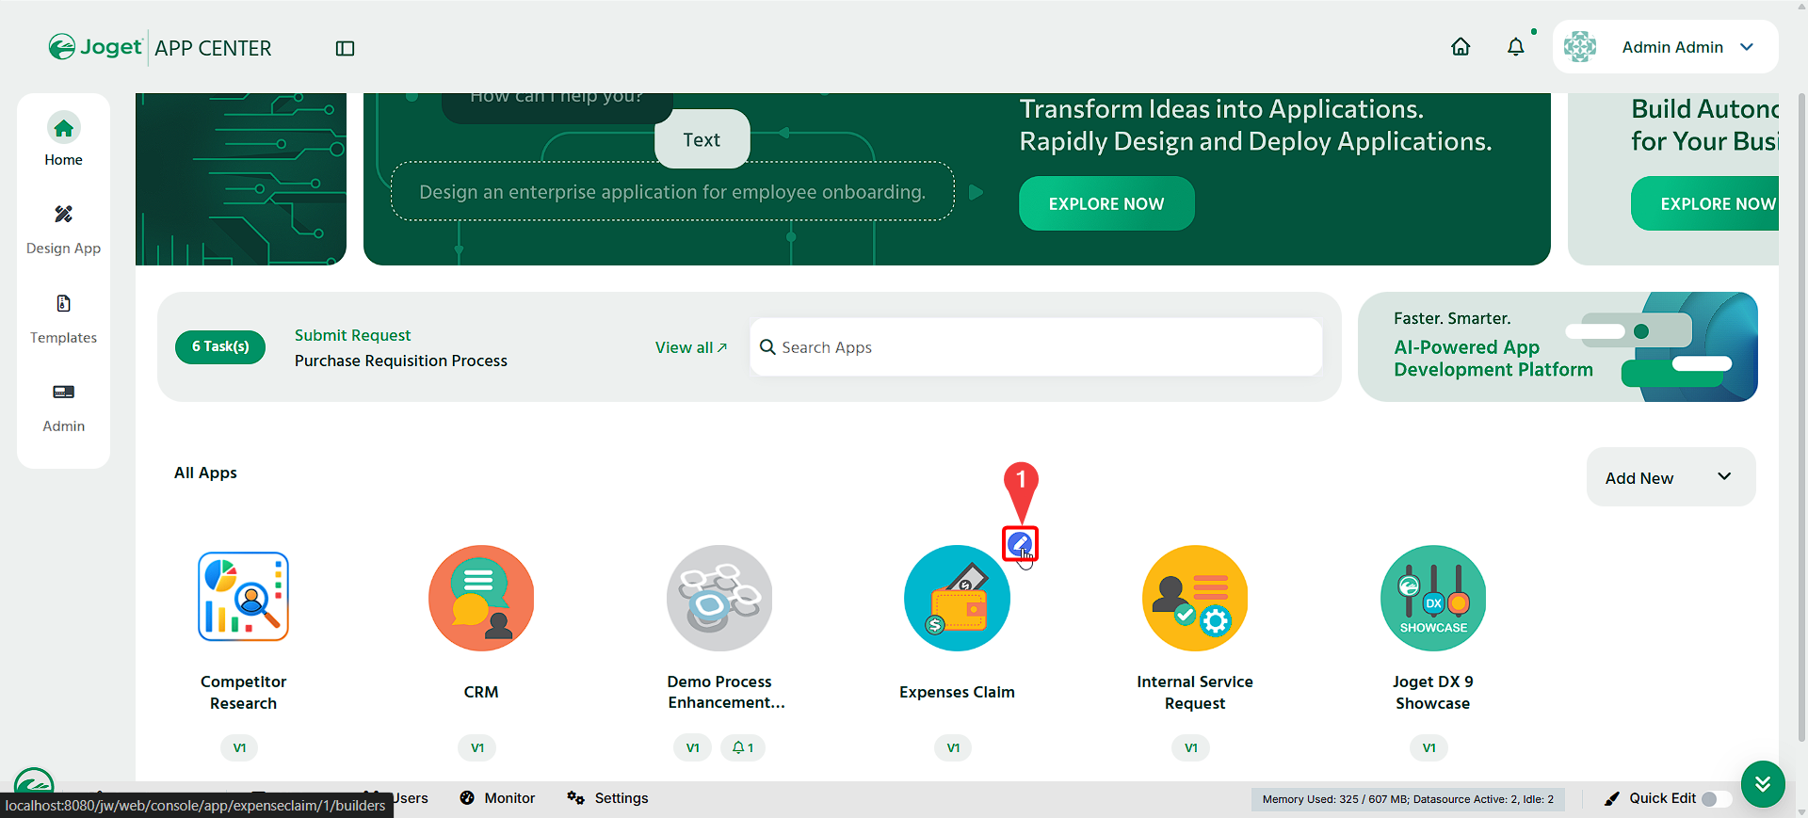Click the edit pencil on Expenses Claim
Viewport: 1808px width, 818px height.
[1020, 543]
